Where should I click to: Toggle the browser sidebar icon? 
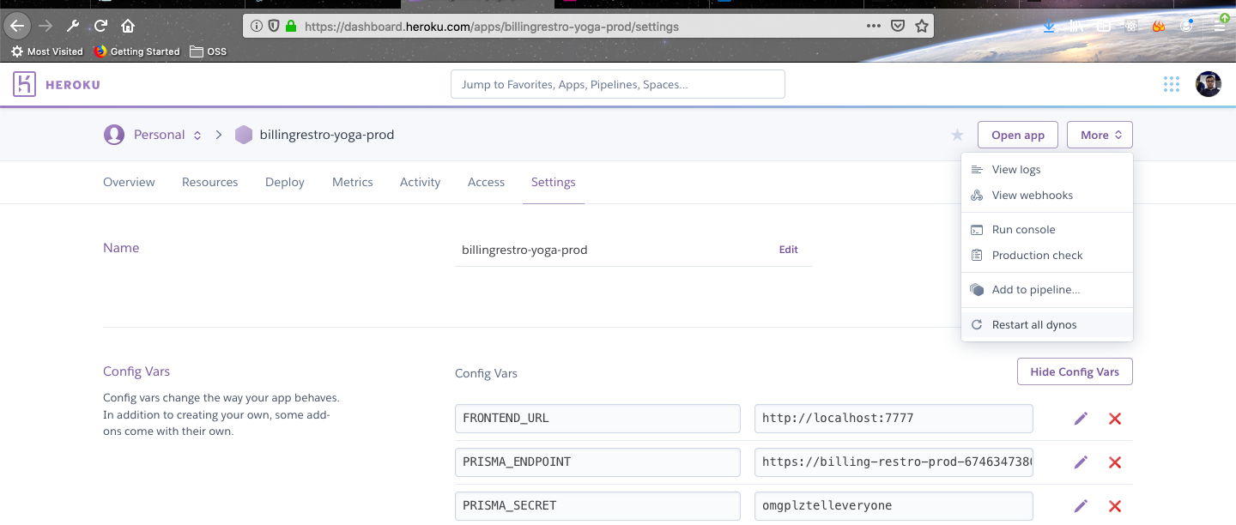(1104, 27)
